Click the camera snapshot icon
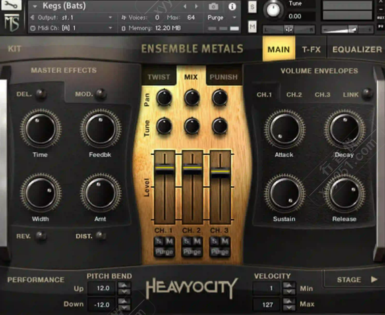The image size is (385, 315). [214, 7]
